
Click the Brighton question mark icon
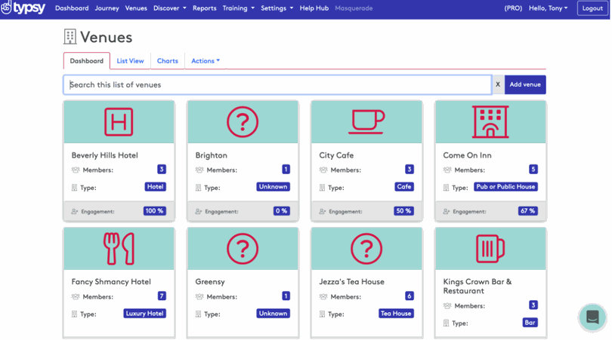(243, 122)
